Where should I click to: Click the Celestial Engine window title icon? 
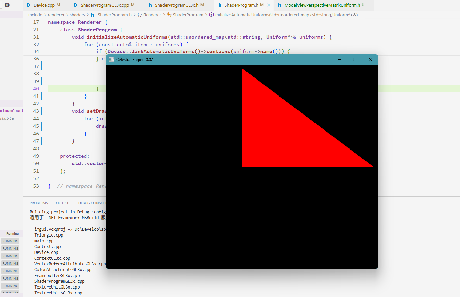coord(111,59)
